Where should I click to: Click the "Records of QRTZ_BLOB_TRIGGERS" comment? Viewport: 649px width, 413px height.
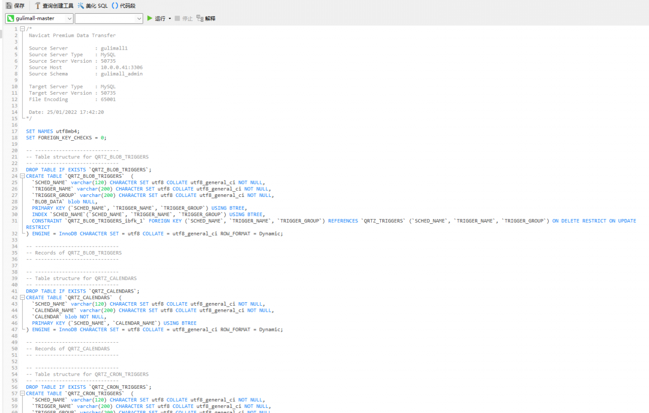74,253
